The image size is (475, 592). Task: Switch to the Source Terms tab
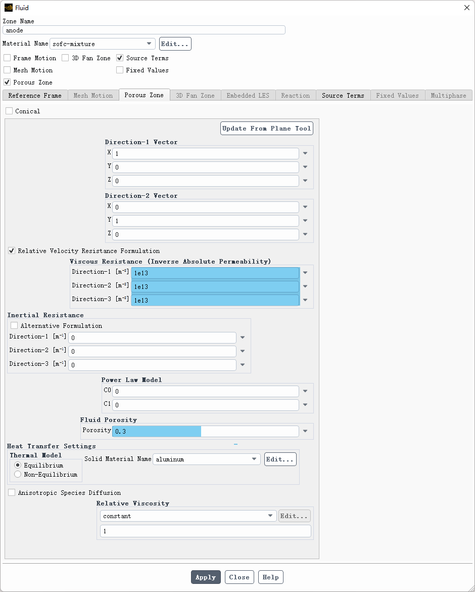click(343, 96)
